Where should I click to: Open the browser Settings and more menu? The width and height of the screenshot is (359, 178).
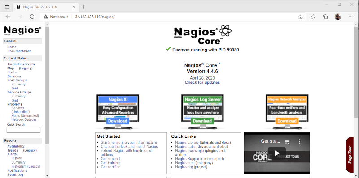pos(350,17)
